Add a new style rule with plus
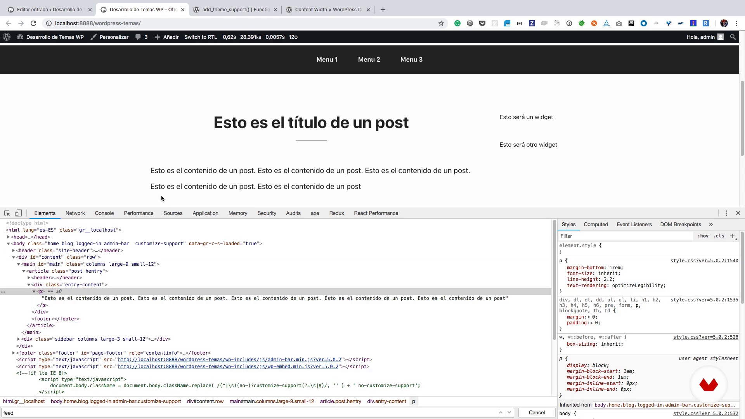 [x=732, y=236]
